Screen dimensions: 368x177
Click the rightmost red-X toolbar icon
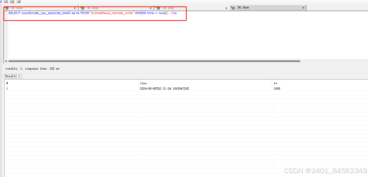tap(18, 1)
